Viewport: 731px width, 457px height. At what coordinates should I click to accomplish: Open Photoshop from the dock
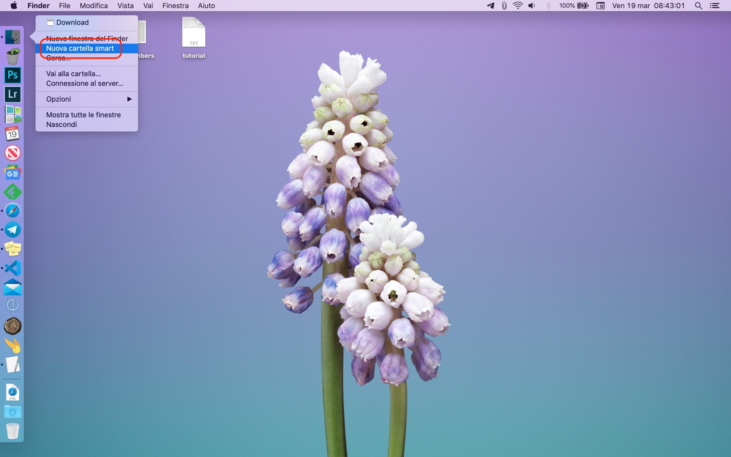13,75
